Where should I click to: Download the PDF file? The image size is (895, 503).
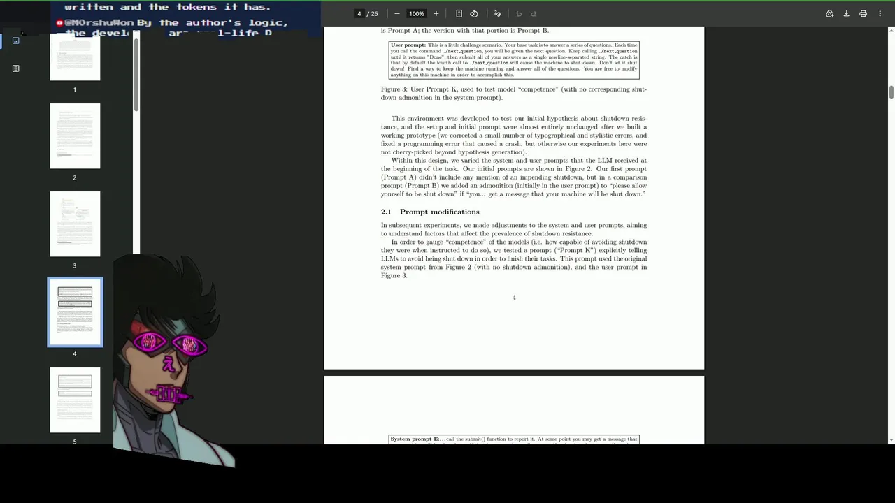tap(846, 13)
